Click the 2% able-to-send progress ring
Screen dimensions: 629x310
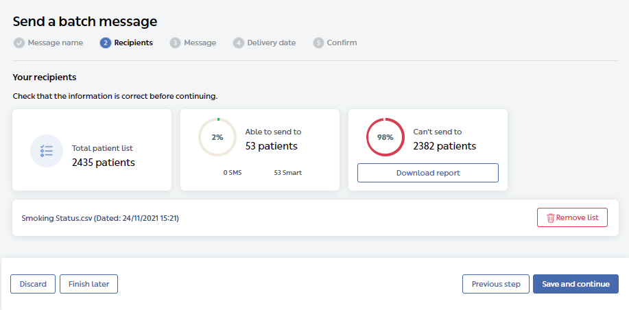point(217,137)
